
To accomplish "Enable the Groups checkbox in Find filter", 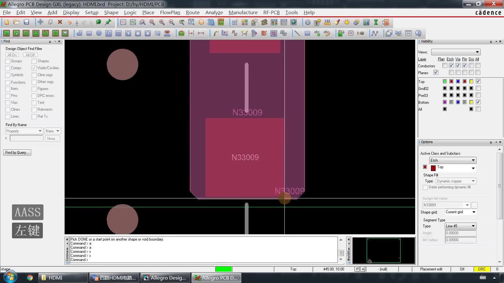I will 8,61.
